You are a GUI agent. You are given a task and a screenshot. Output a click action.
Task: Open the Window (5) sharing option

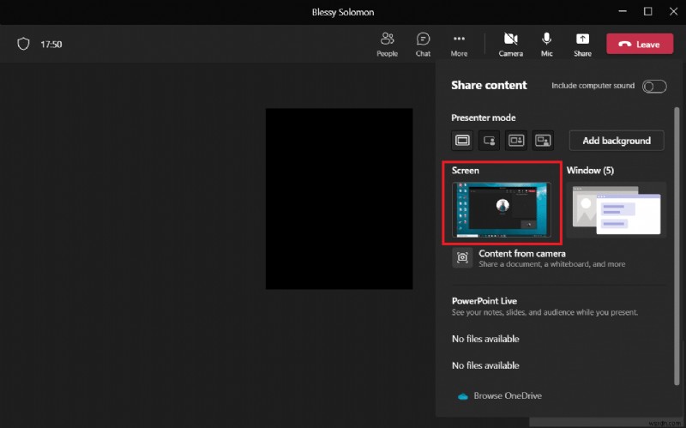(x=616, y=209)
